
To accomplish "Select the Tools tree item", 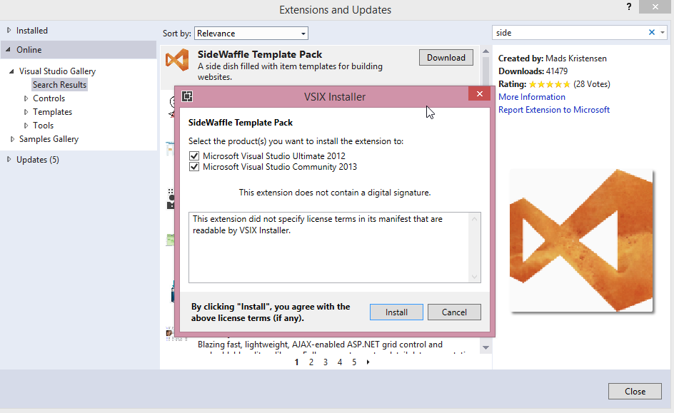I will click(44, 126).
